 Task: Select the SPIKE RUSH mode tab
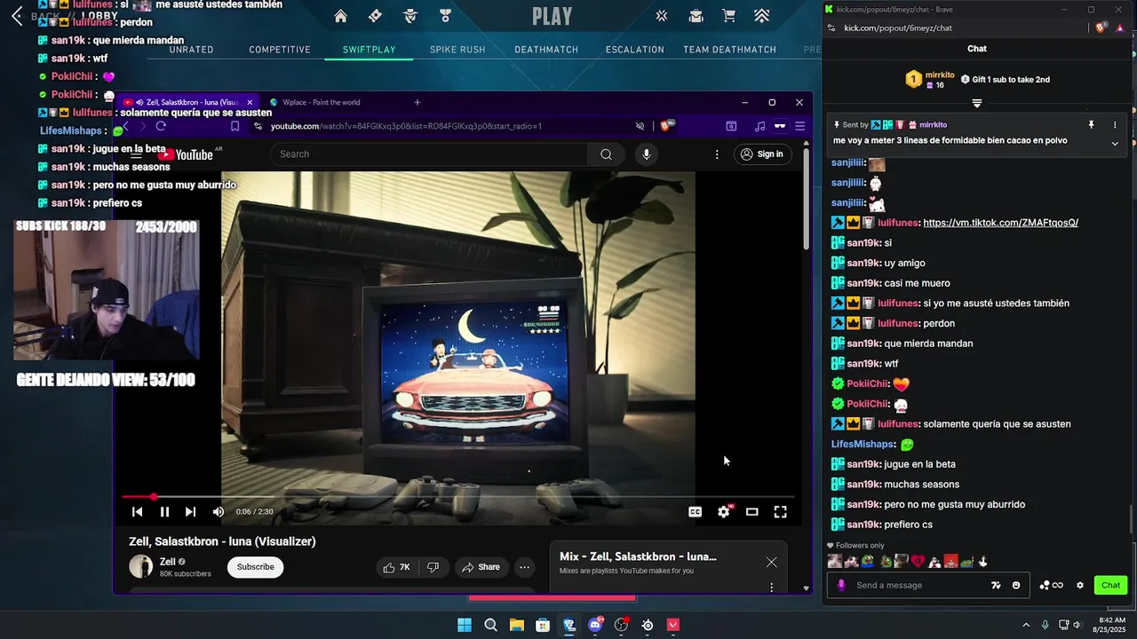coord(457,50)
